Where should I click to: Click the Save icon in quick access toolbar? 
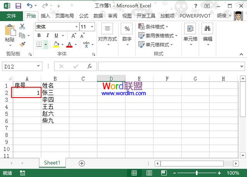(18, 6)
